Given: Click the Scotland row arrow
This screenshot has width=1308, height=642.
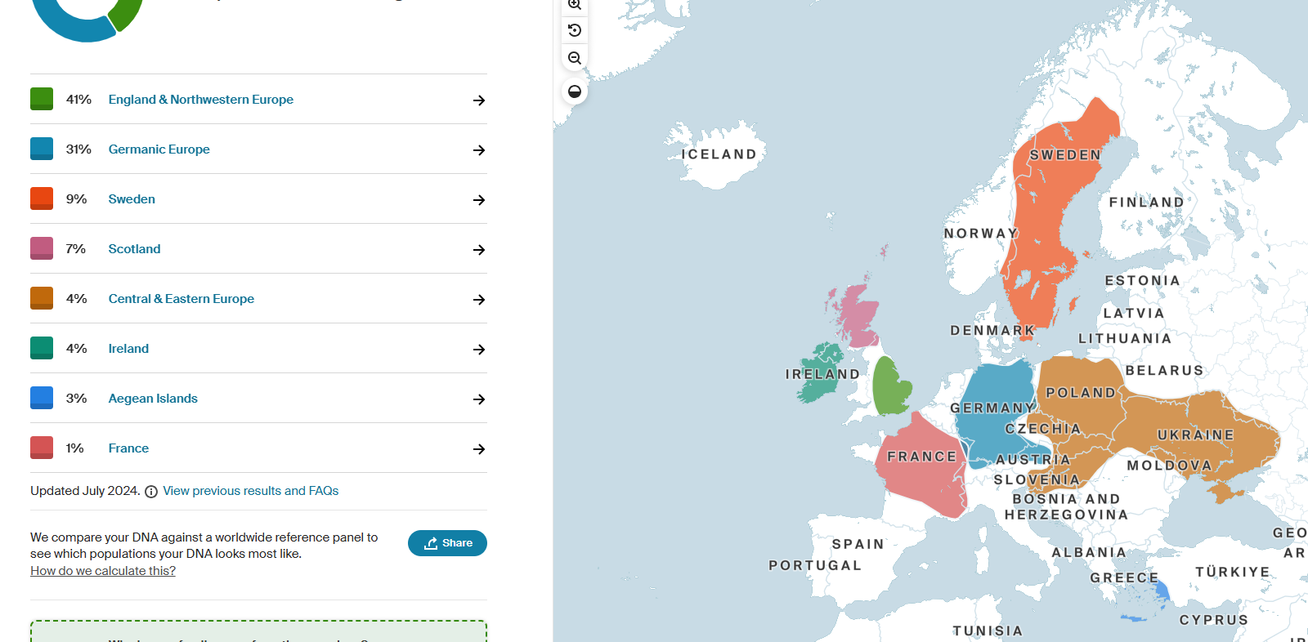Looking at the screenshot, I should click(x=479, y=250).
